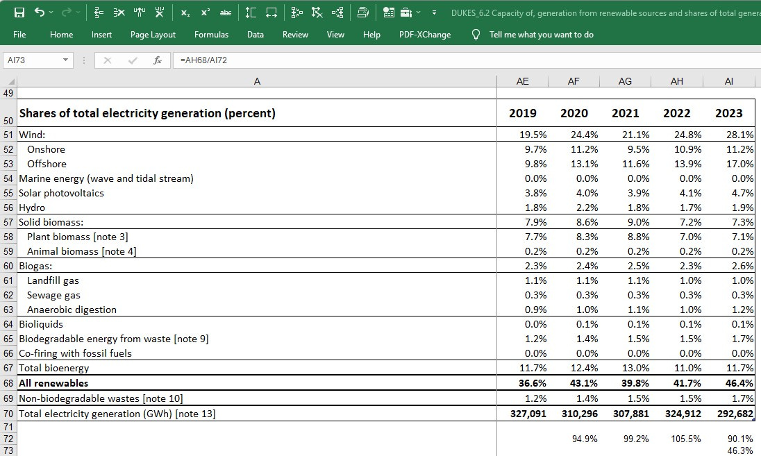Click the Insert Function fx icon

(157, 60)
